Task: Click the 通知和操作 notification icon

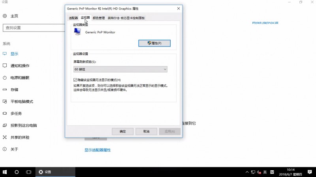Action: [x=5, y=65]
